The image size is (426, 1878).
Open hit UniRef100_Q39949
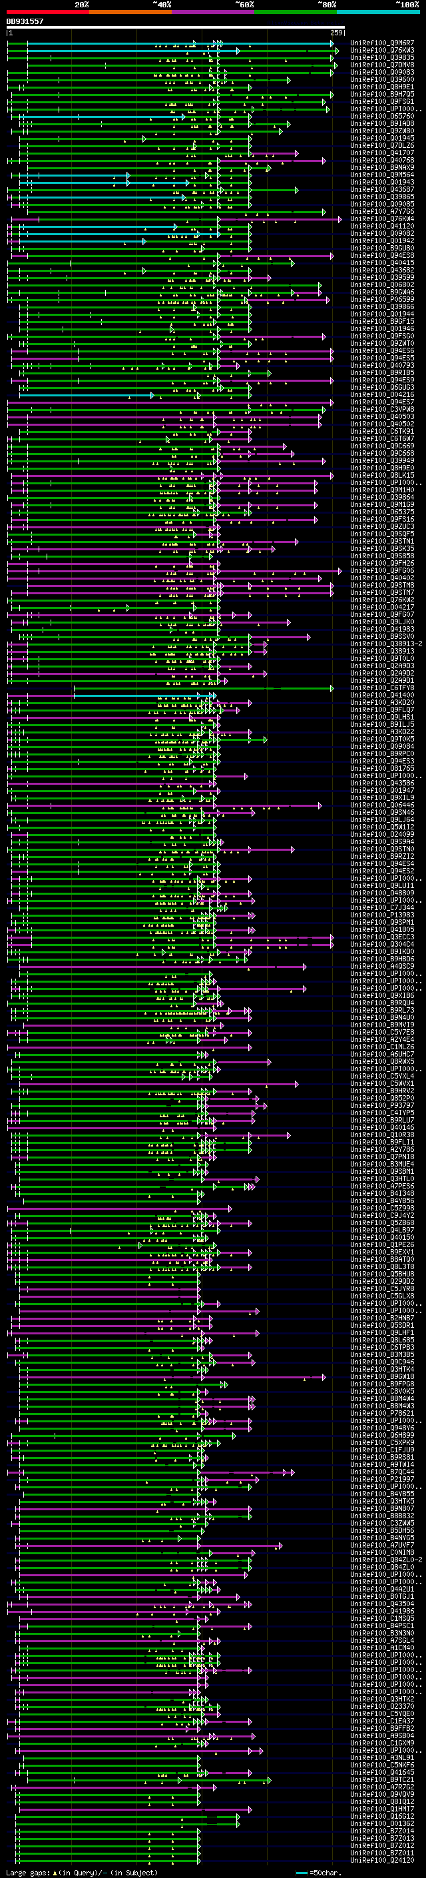point(382,460)
